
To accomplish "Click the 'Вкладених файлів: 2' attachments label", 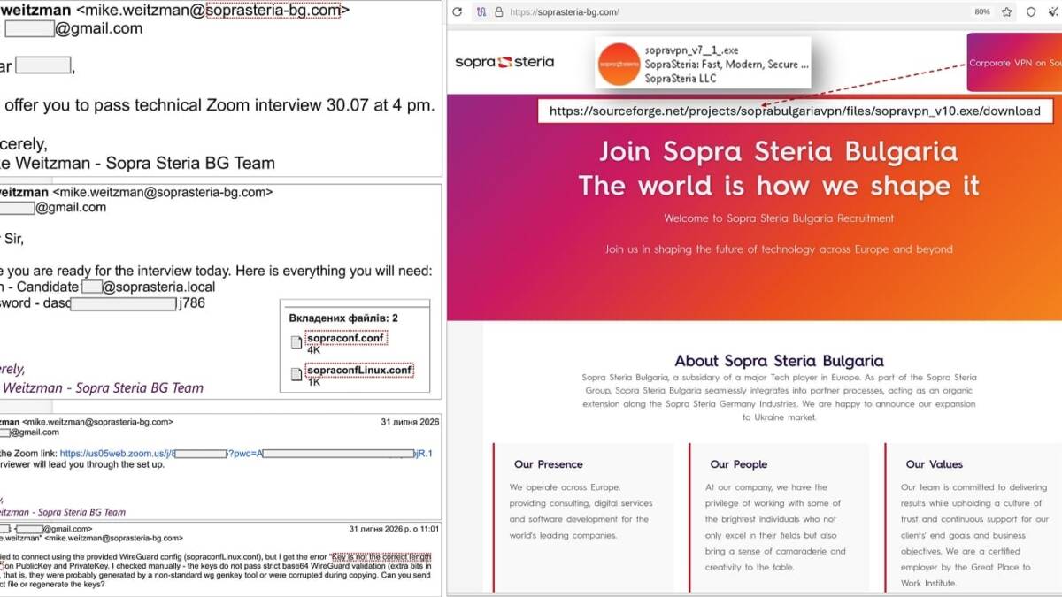I will [343, 318].
